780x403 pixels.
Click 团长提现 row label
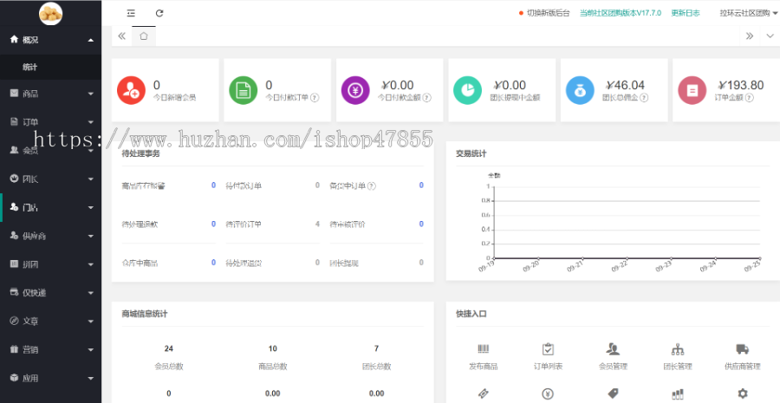[x=344, y=263]
